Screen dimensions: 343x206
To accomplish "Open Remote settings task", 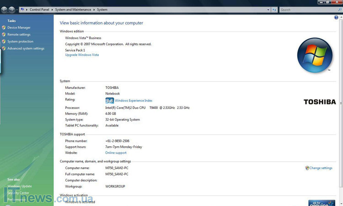I will [x=19, y=34].
